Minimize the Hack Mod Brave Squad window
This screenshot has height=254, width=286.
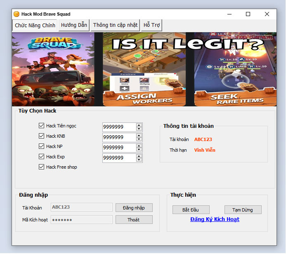(x=229, y=14)
